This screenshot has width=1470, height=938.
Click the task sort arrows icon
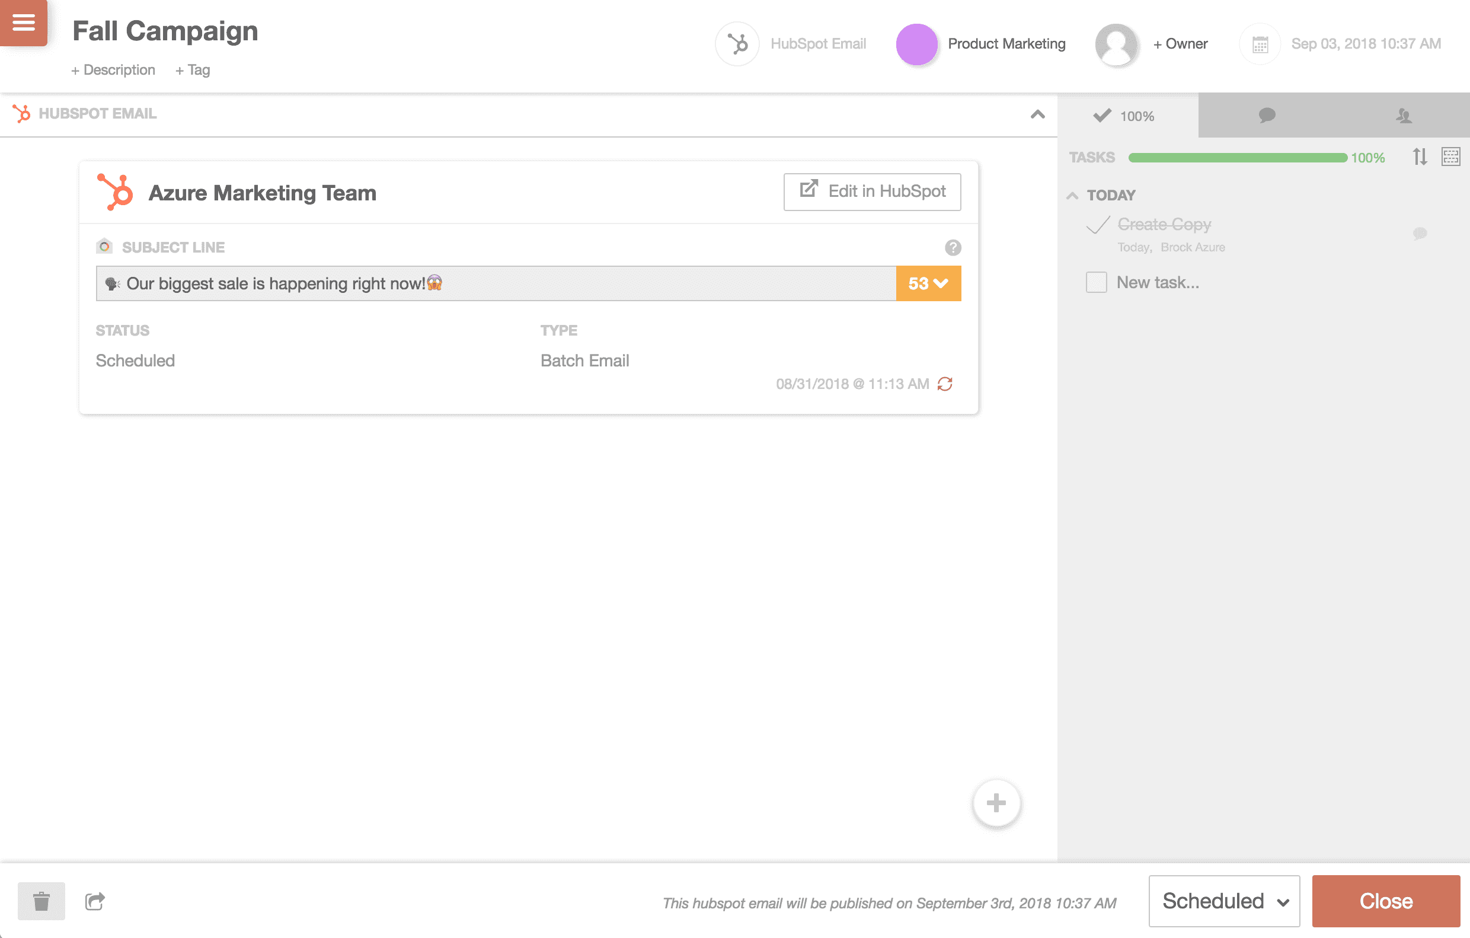click(1420, 157)
